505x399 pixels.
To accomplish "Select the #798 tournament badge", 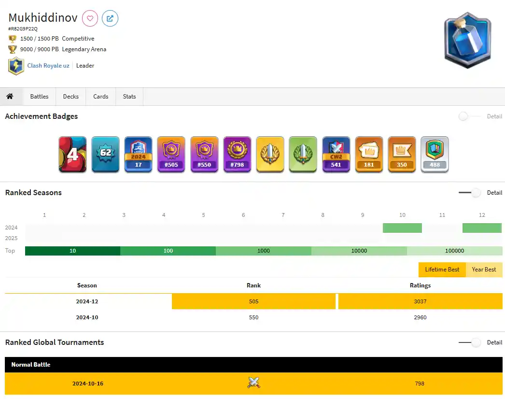I will pyautogui.click(x=237, y=154).
